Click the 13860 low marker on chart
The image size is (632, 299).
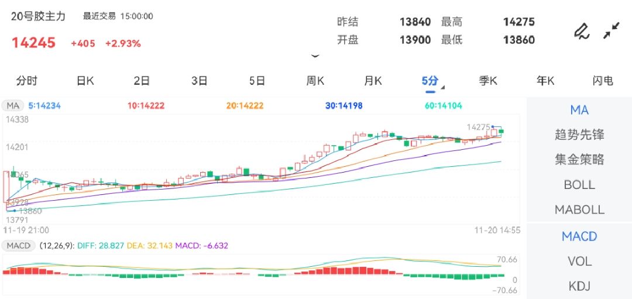click(x=30, y=211)
